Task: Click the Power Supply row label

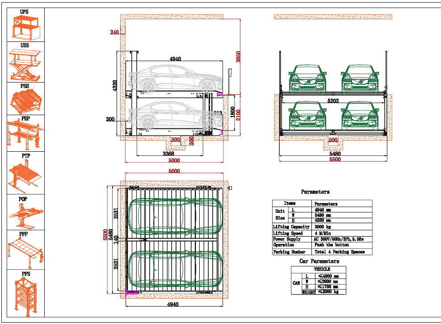Action: [x=286, y=239]
